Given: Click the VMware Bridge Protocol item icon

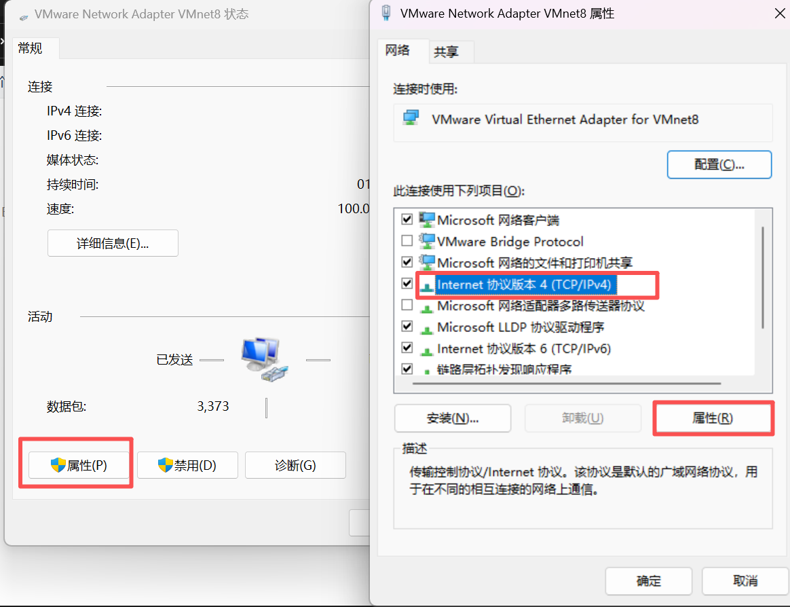Looking at the screenshot, I should (427, 241).
